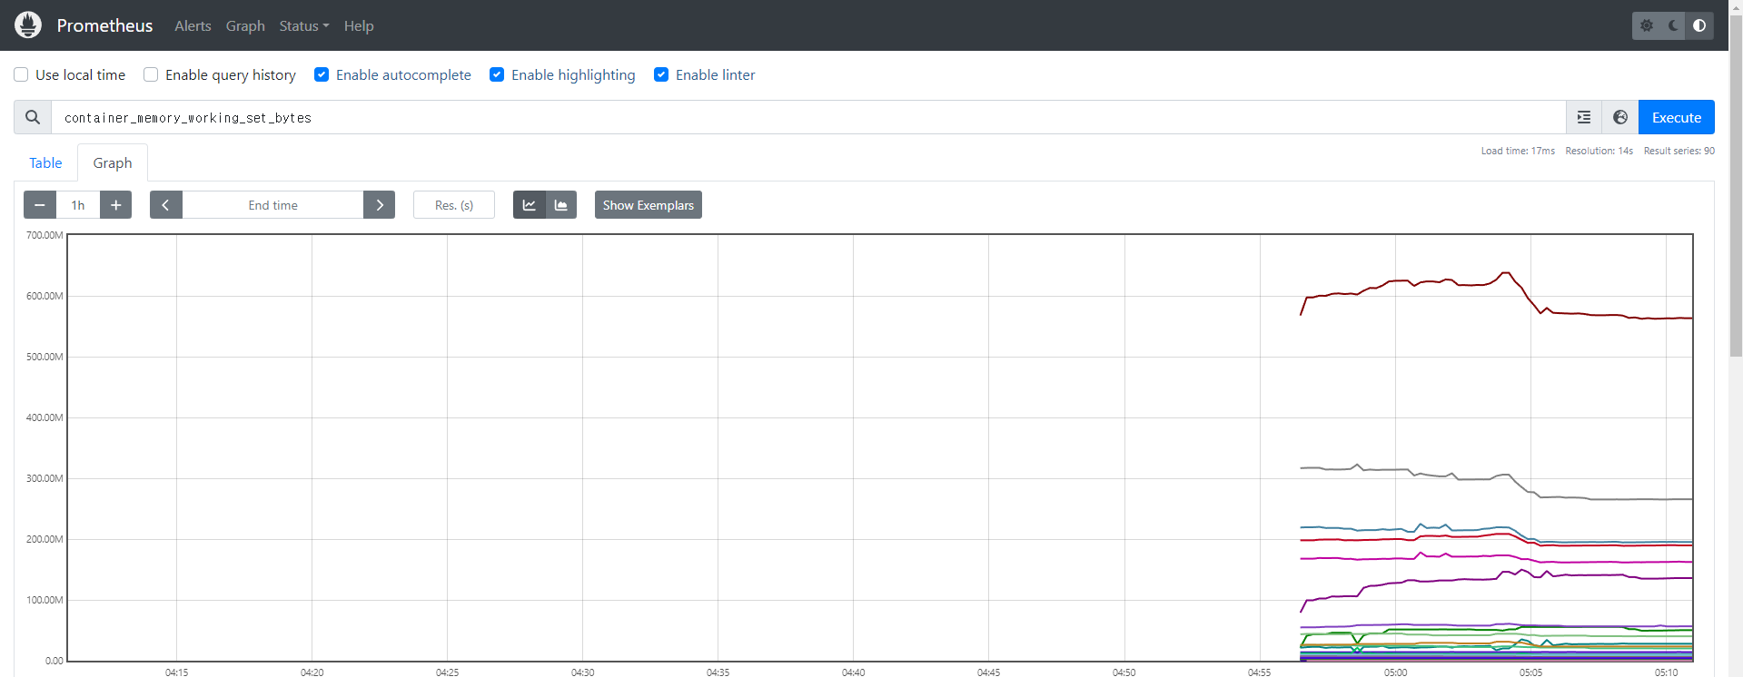Viewport: 1743px width, 677px height.
Task: Open the Status dropdown menu
Action: [x=303, y=25]
